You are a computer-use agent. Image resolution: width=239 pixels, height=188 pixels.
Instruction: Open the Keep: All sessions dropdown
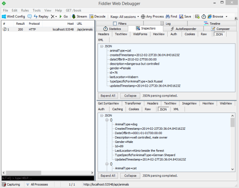[x=125, y=16]
